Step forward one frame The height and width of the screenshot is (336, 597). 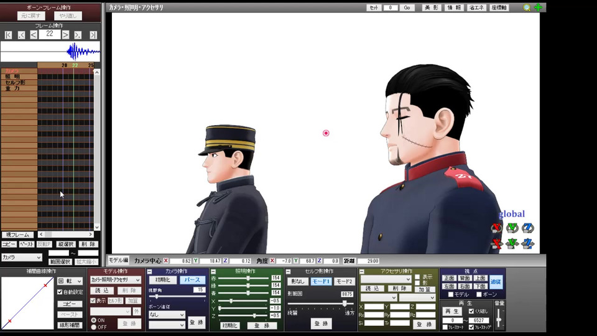(x=65, y=35)
